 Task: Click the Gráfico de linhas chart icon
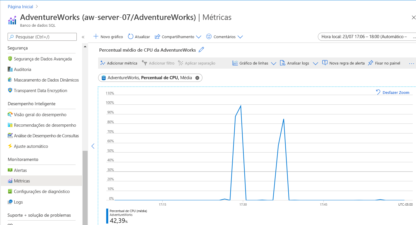pyautogui.click(x=235, y=63)
